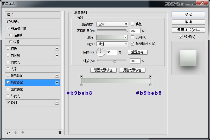Open the fx add-style menu icon

(x=9, y=132)
